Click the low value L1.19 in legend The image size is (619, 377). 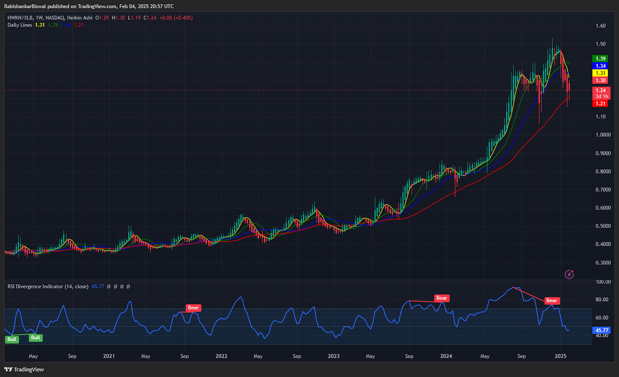[134, 18]
